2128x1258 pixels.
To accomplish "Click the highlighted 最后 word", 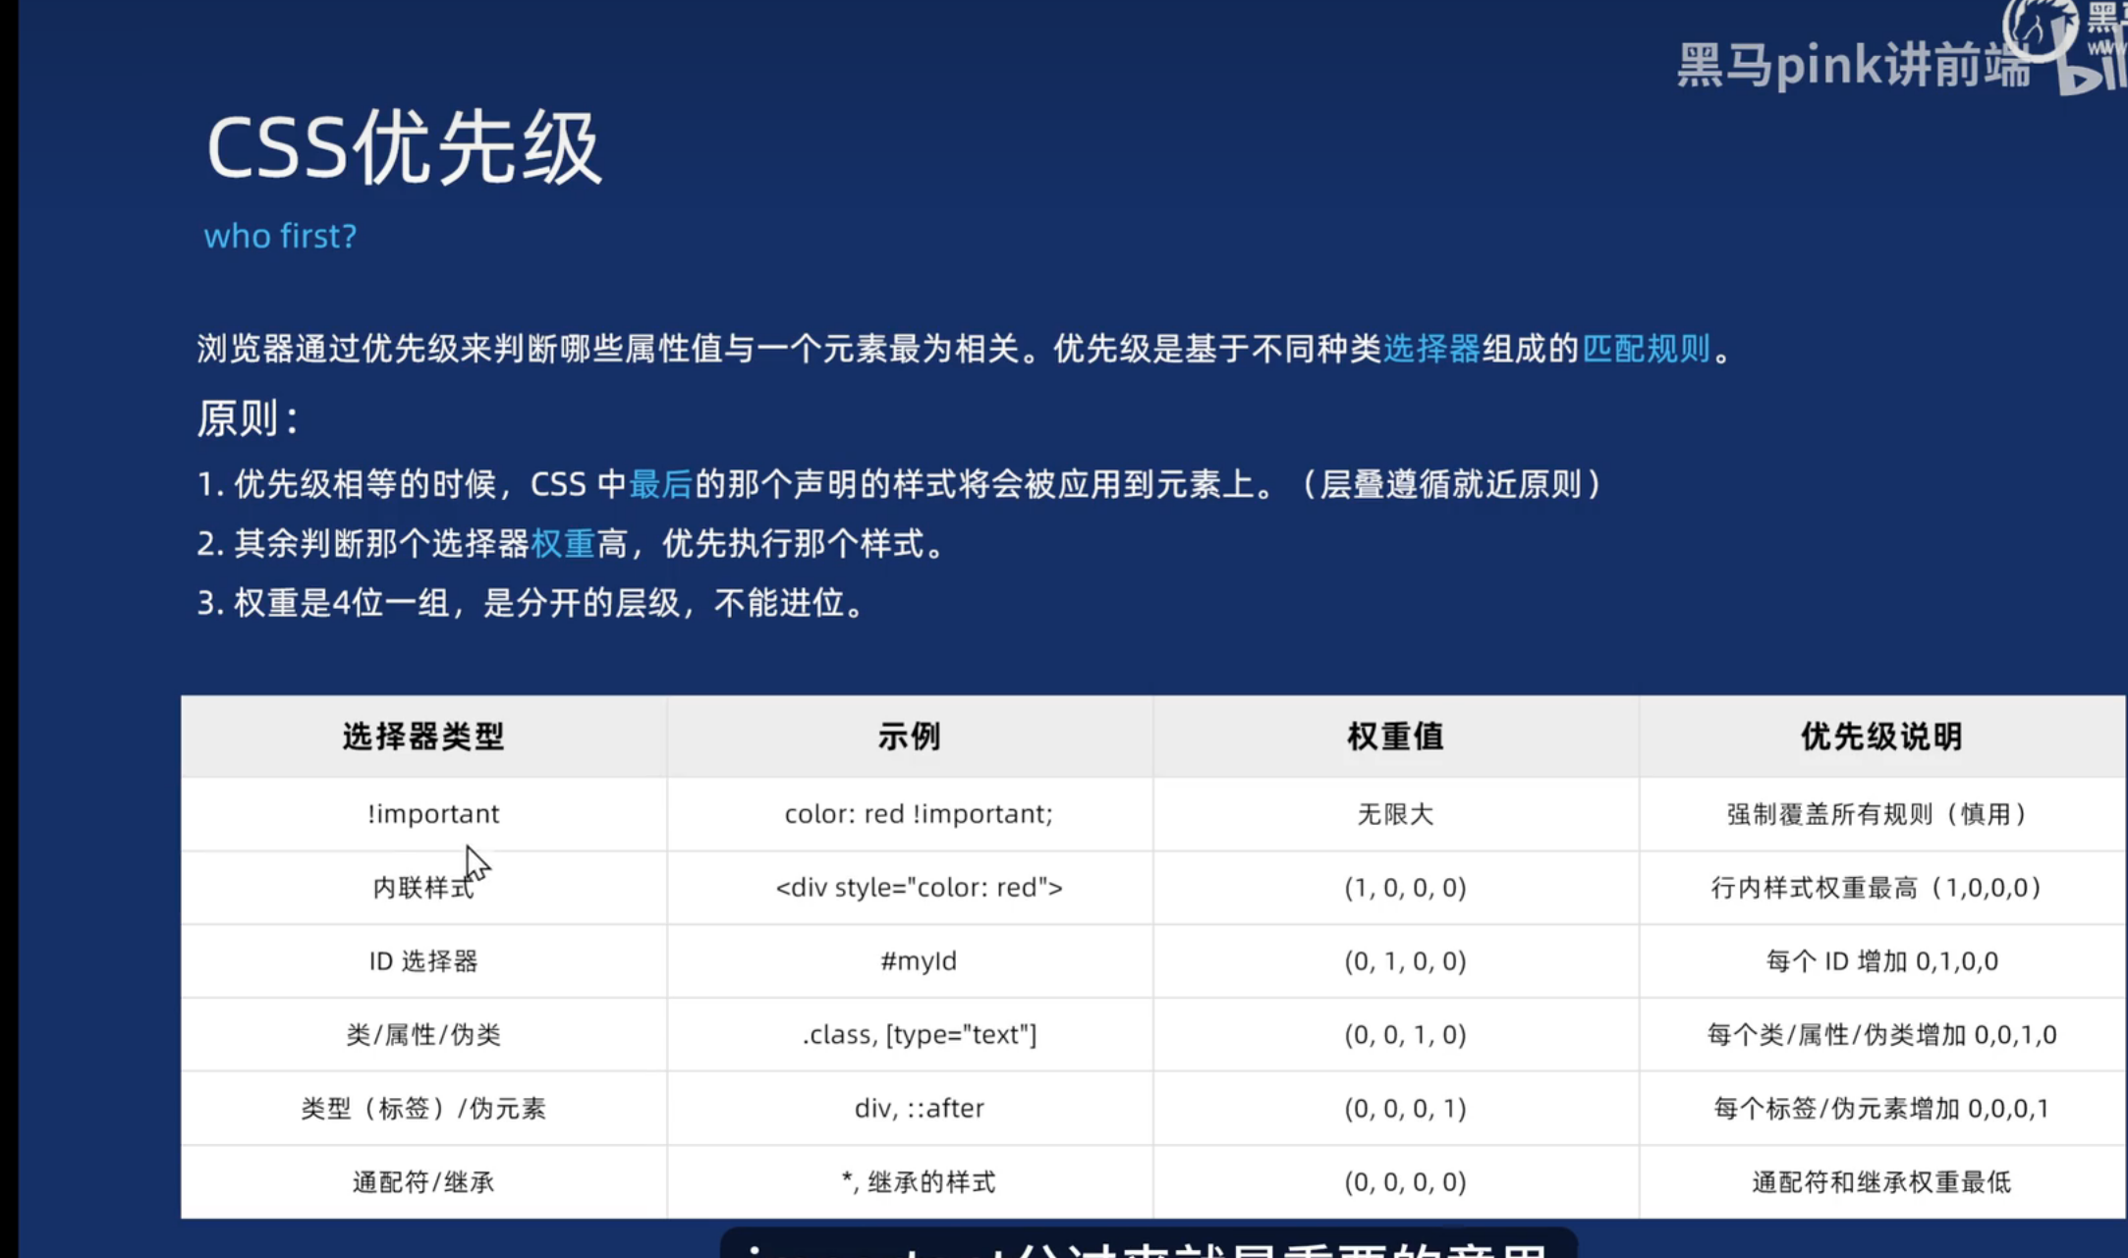I will pos(660,484).
